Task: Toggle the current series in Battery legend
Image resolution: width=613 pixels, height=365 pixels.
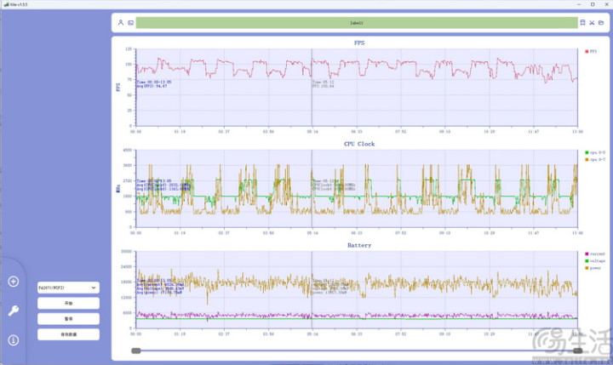Action: (x=595, y=254)
